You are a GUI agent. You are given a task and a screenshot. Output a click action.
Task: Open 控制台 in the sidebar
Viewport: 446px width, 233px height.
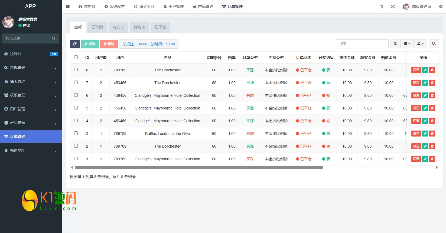point(31,54)
